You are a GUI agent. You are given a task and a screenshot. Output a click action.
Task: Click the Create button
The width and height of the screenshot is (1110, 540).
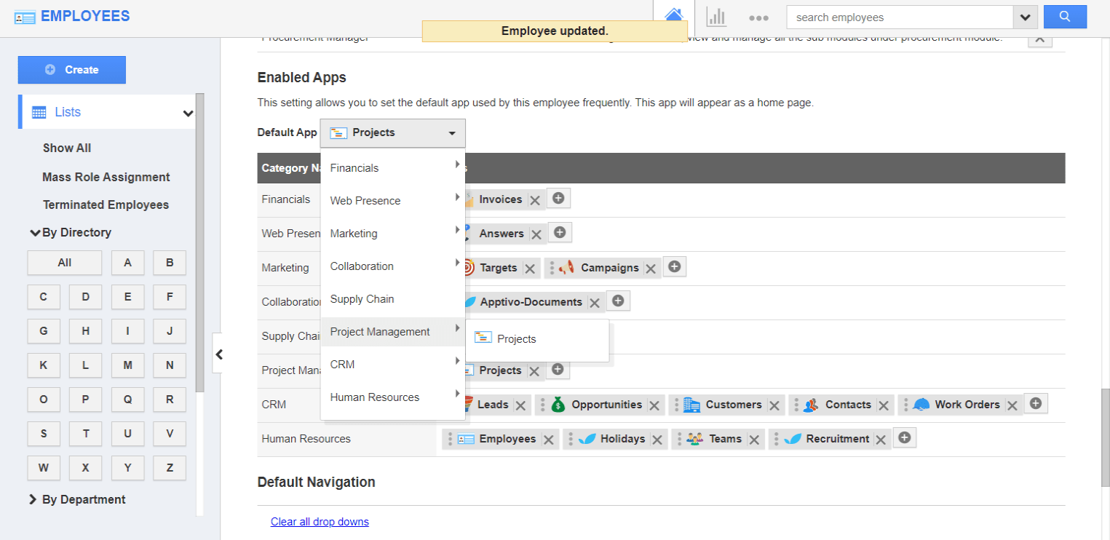(72, 70)
